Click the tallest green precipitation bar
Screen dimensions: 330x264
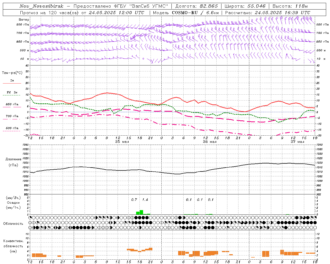click(x=141, y=212)
